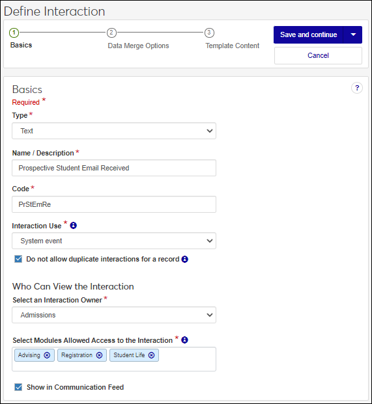
Task: Toggle Show in Communication Feed checkbox
Action: [x=18, y=387]
